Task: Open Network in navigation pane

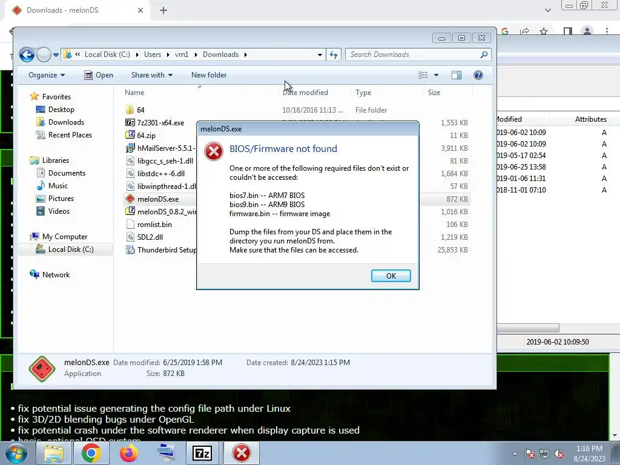Action: coord(56,275)
